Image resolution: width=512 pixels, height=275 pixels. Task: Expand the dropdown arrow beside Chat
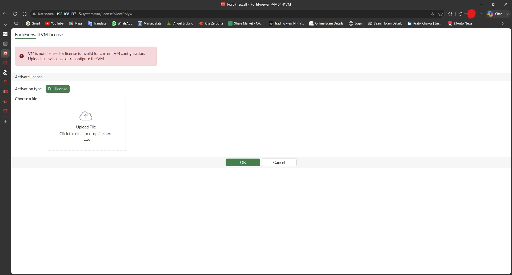coord(507,14)
